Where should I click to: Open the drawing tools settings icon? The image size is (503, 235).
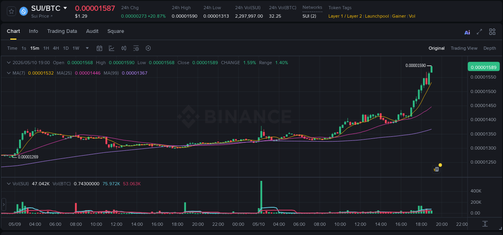(x=136, y=48)
